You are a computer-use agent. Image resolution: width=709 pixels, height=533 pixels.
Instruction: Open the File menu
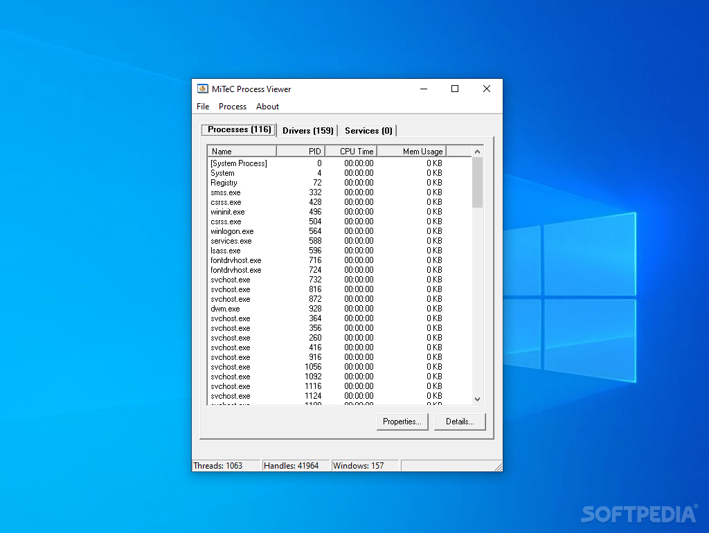click(x=203, y=106)
